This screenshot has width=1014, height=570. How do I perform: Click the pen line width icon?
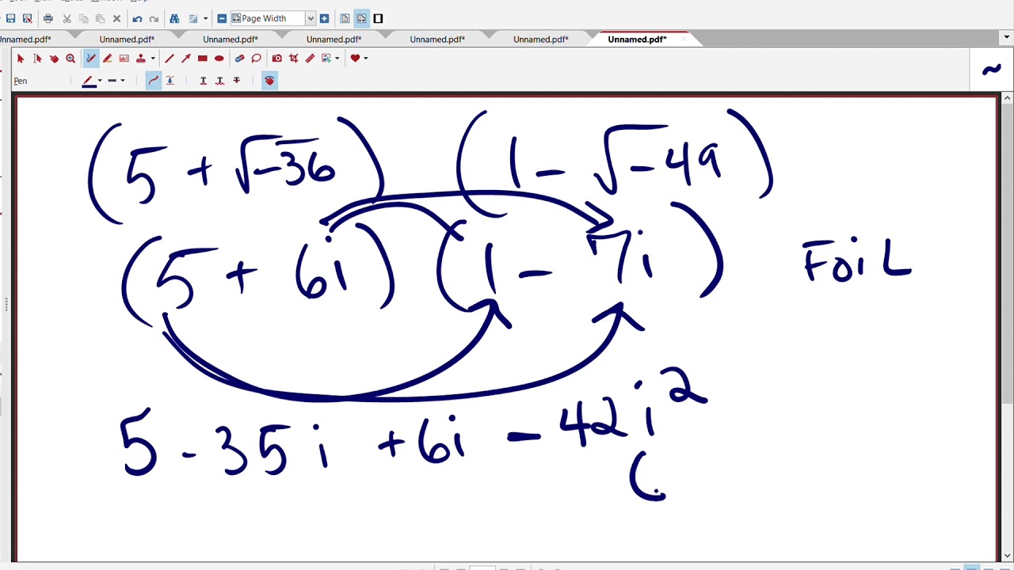pos(112,81)
